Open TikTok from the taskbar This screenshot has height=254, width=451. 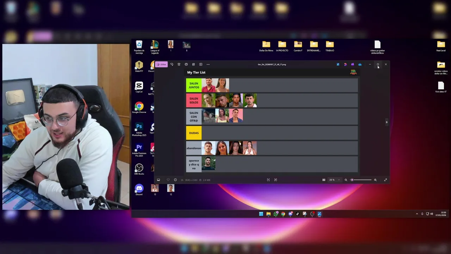tap(297, 214)
